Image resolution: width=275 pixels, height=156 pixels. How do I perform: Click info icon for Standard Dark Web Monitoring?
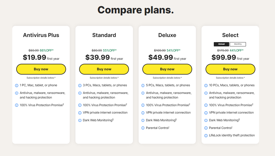80,120
